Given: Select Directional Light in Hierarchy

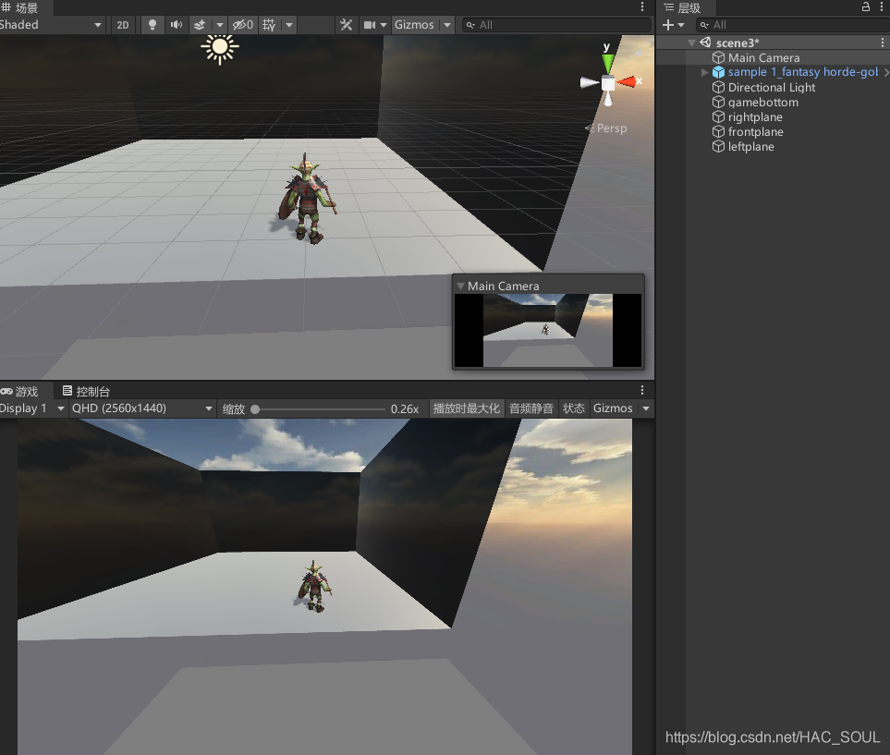Looking at the screenshot, I should [x=773, y=88].
